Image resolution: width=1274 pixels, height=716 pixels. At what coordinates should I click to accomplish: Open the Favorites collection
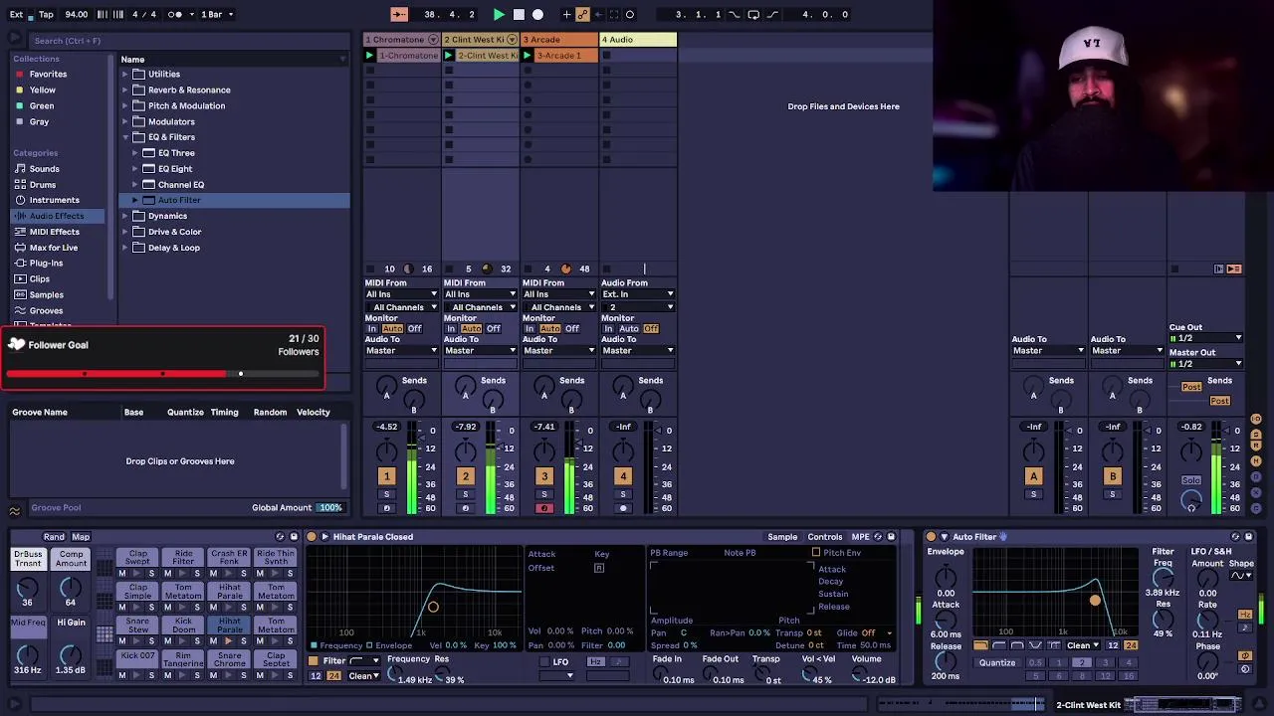click(x=48, y=74)
